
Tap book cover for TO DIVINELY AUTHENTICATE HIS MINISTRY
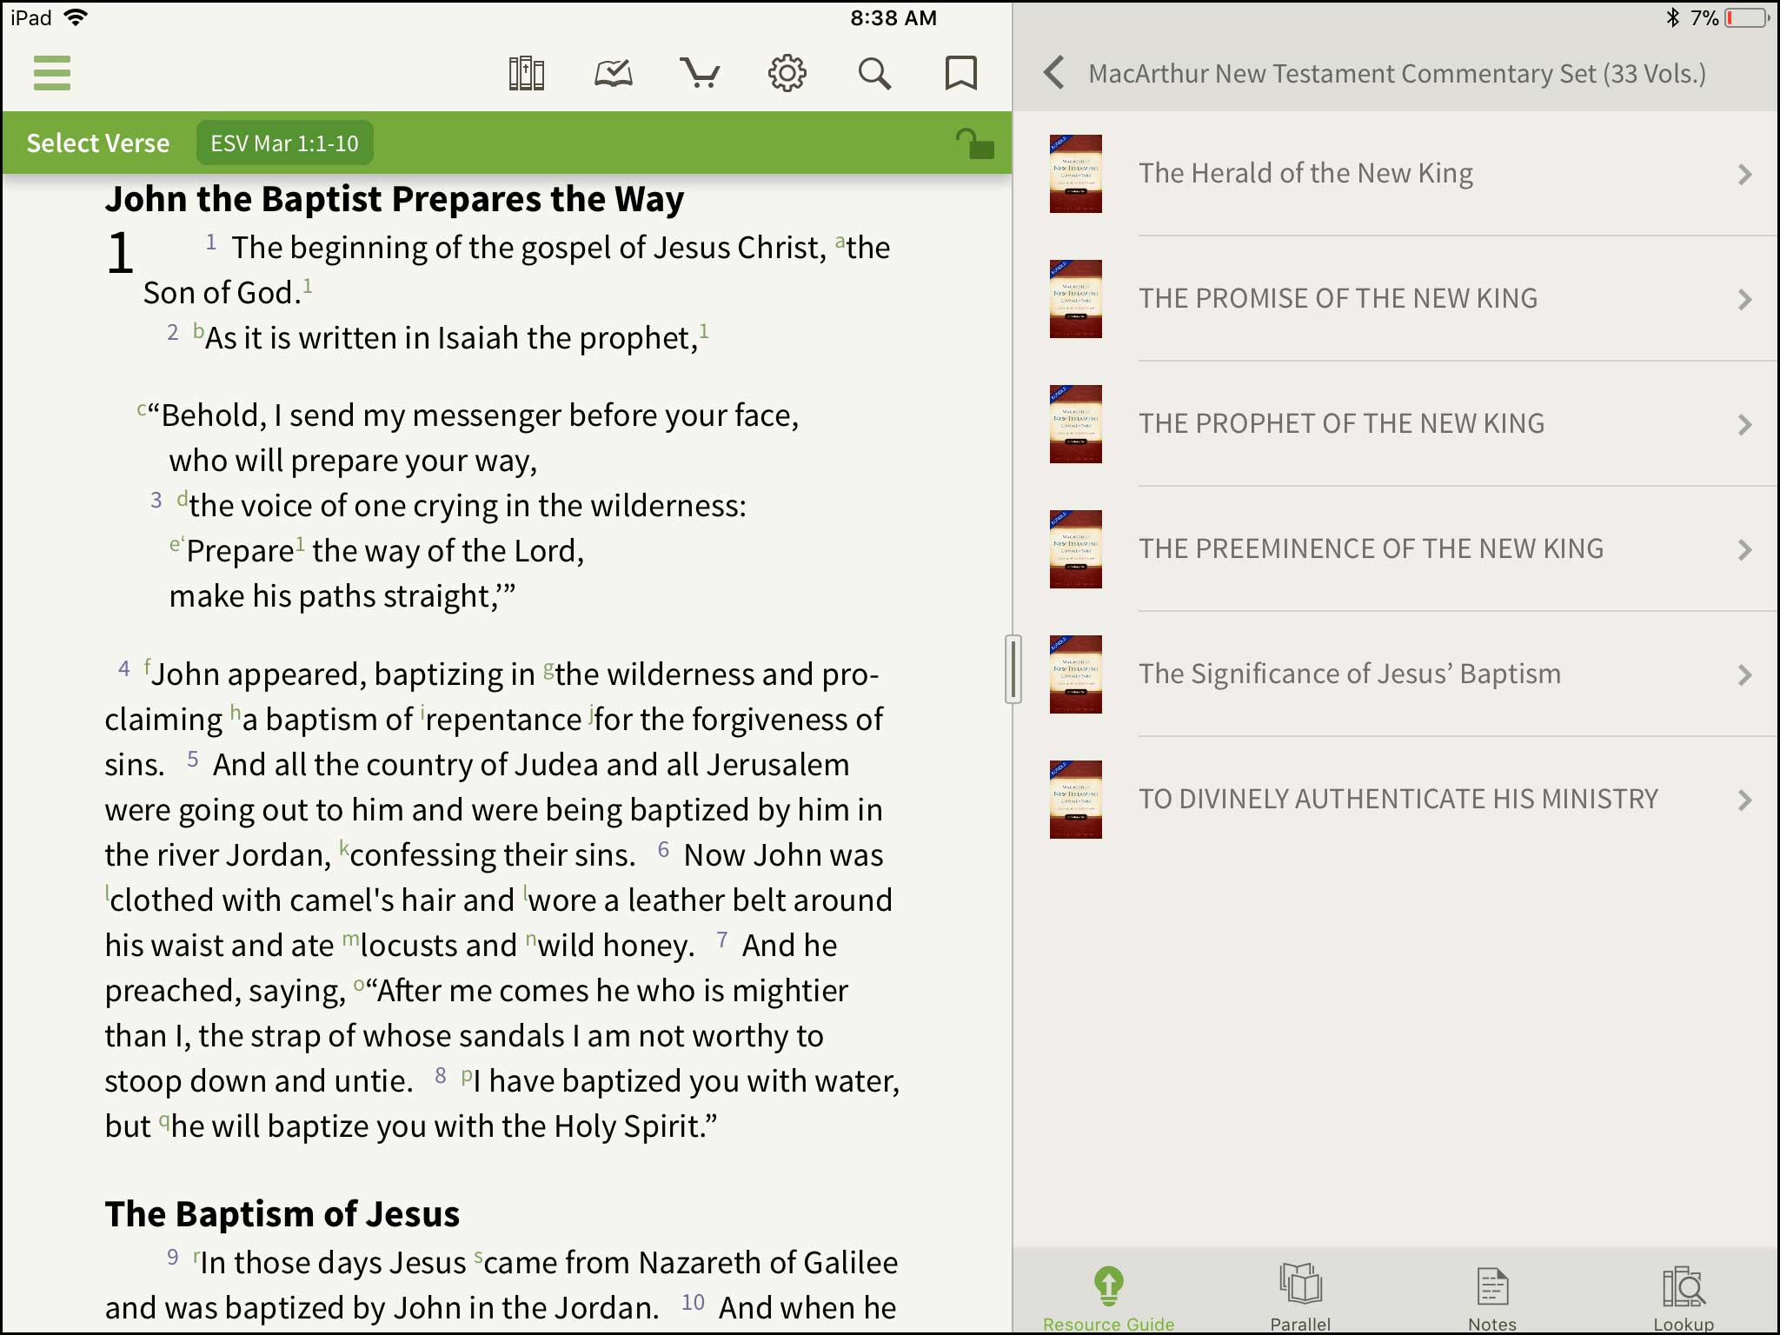point(1075,800)
